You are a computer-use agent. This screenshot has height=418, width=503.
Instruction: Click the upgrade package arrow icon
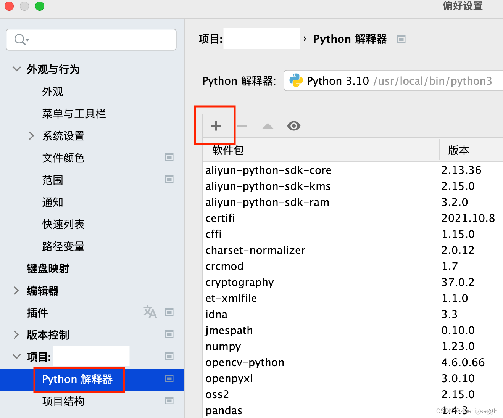pos(268,126)
